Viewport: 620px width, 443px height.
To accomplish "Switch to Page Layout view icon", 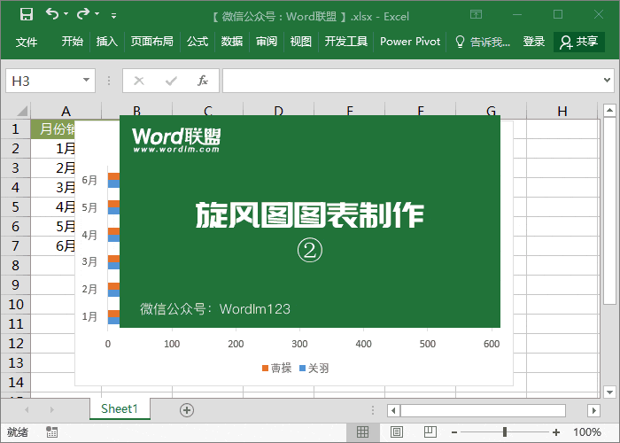I will 396,432.
